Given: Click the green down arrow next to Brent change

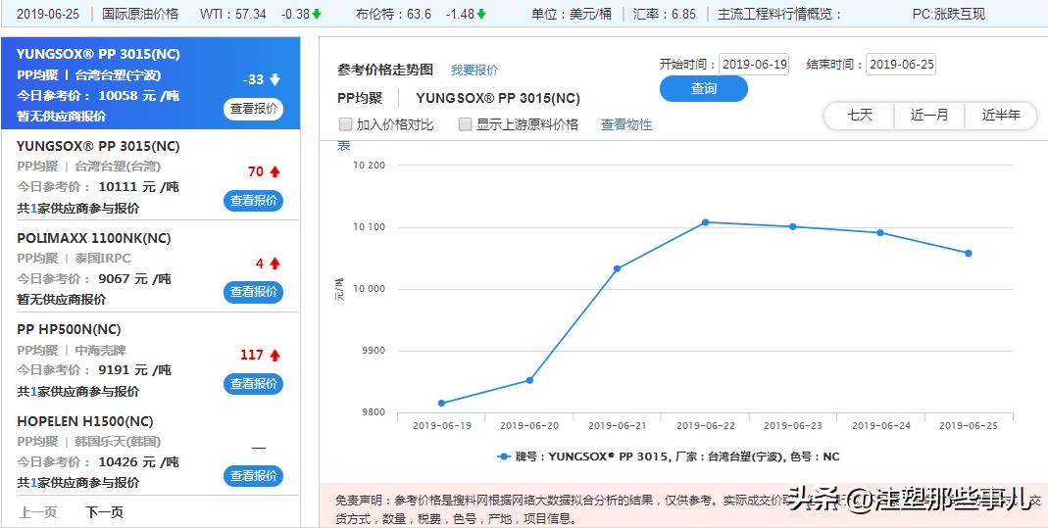Looking at the screenshot, I should pyautogui.click(x=481, y=14).
